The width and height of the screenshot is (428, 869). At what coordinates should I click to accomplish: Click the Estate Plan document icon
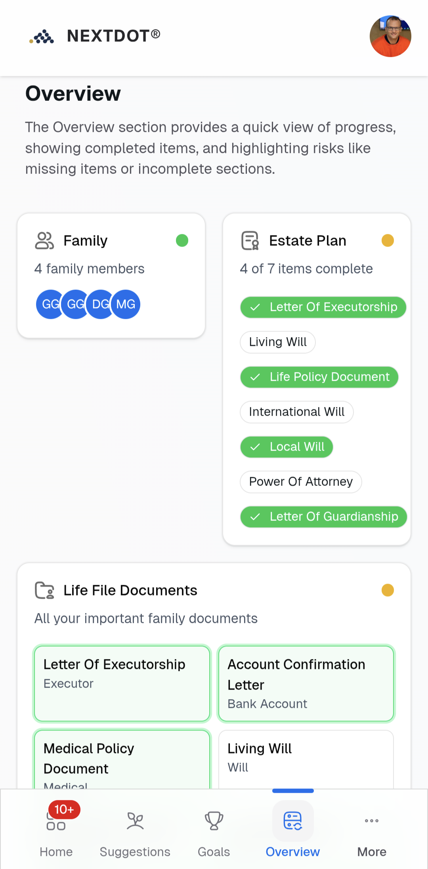point(250,241)
